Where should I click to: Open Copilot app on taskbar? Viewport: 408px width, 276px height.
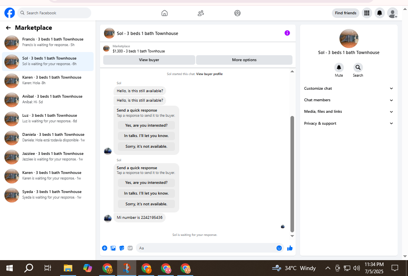point(88,268)
